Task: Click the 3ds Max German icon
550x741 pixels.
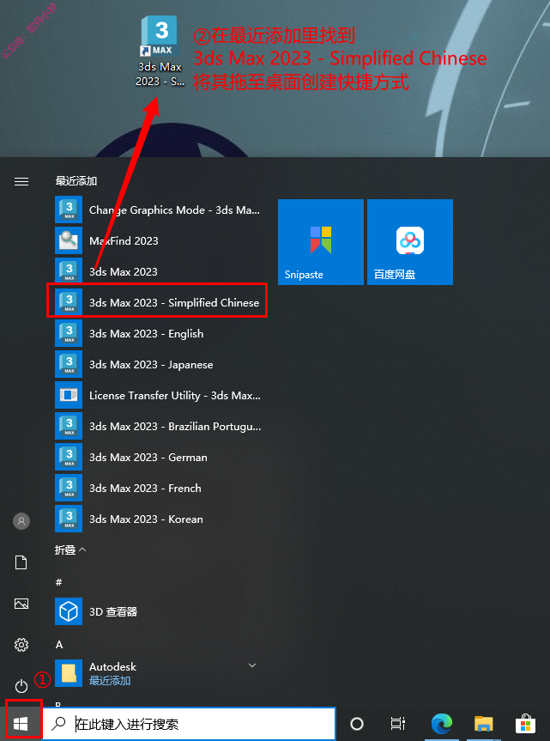Action: [x=69, y=457]
